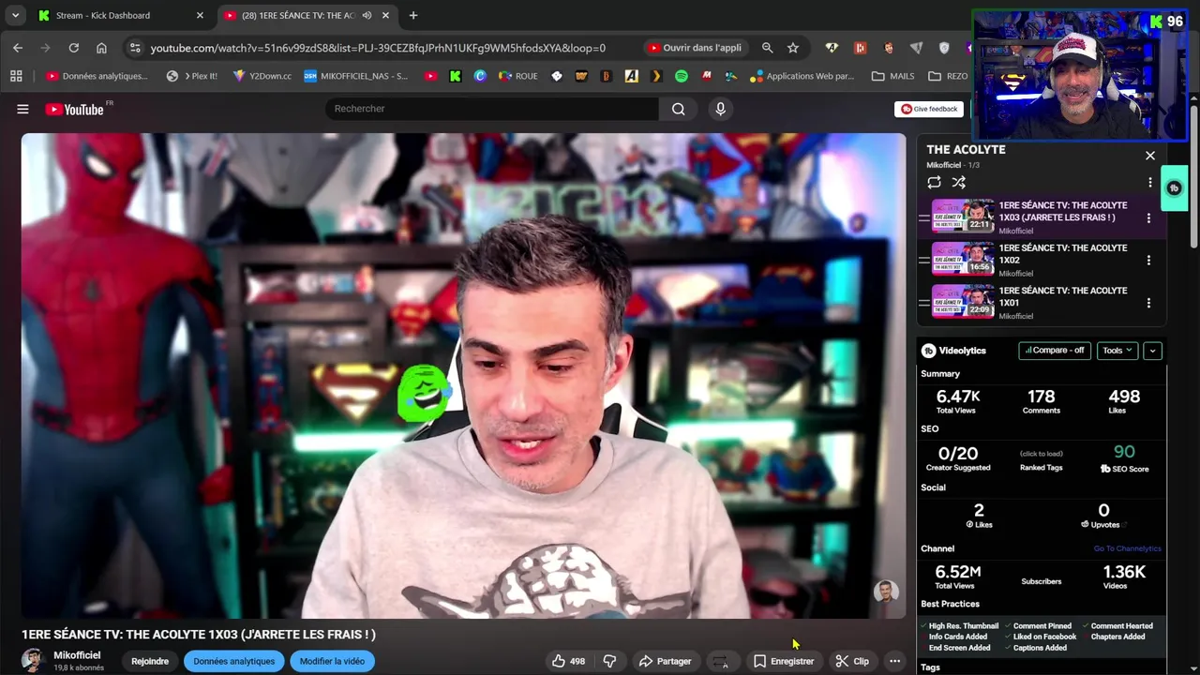This screenshot has width=1200, height=675.
Task: Open options for THE ACOLYTE 1X02 entry
Action: pos(1148,260)
